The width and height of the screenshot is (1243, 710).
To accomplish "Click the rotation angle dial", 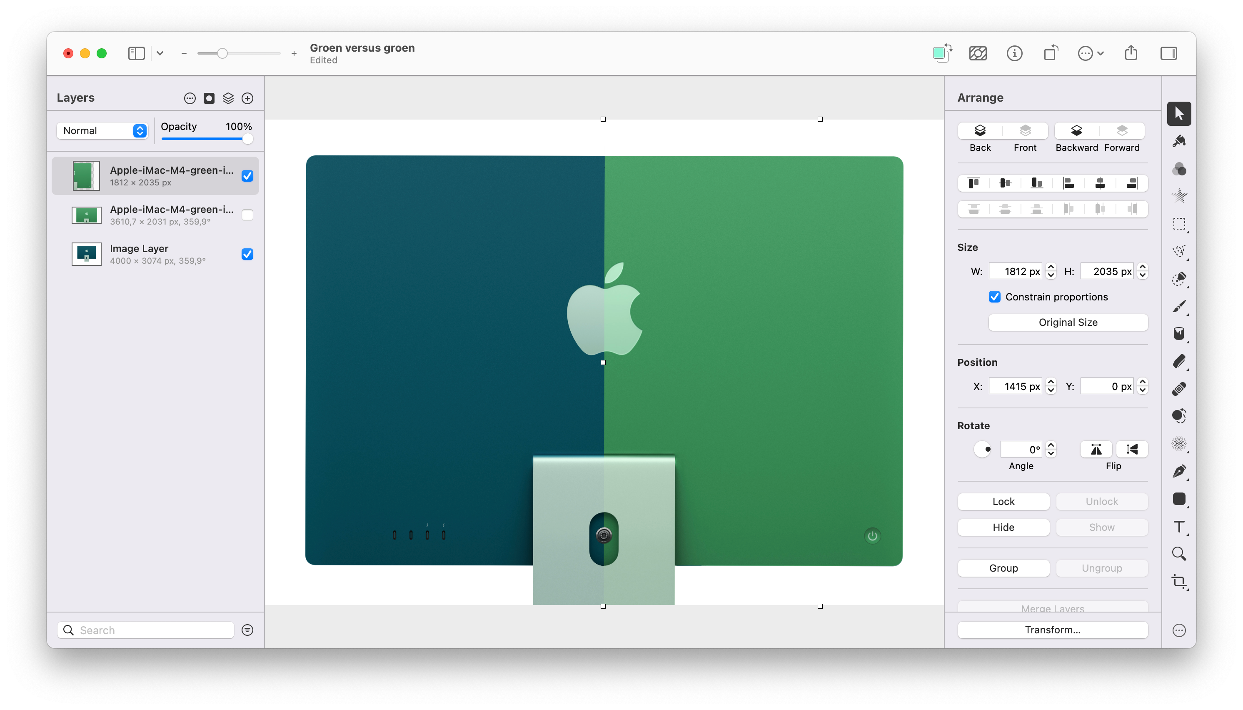I will [x=982, y=449].
